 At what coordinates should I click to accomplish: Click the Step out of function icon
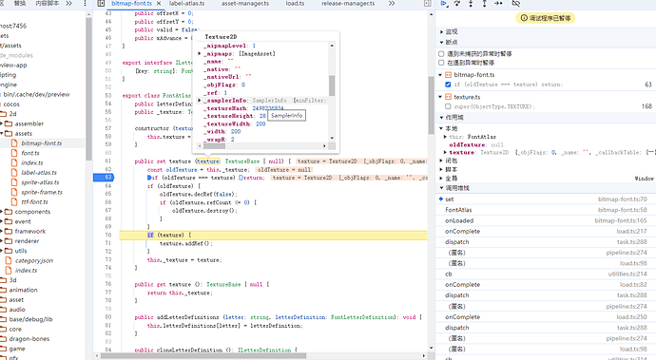484,4
